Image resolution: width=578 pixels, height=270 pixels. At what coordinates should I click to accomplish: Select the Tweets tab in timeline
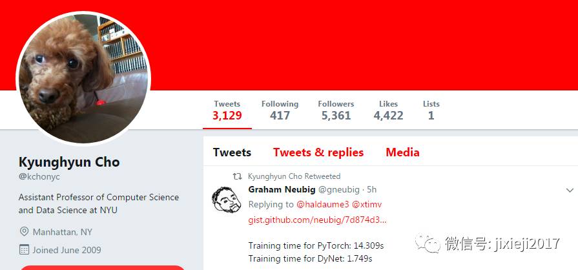(x=232, y=152)
